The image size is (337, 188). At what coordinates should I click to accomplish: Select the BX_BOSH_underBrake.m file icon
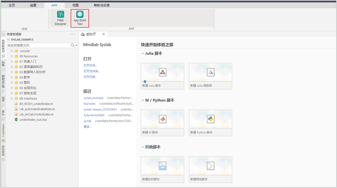tap(16, 104)
